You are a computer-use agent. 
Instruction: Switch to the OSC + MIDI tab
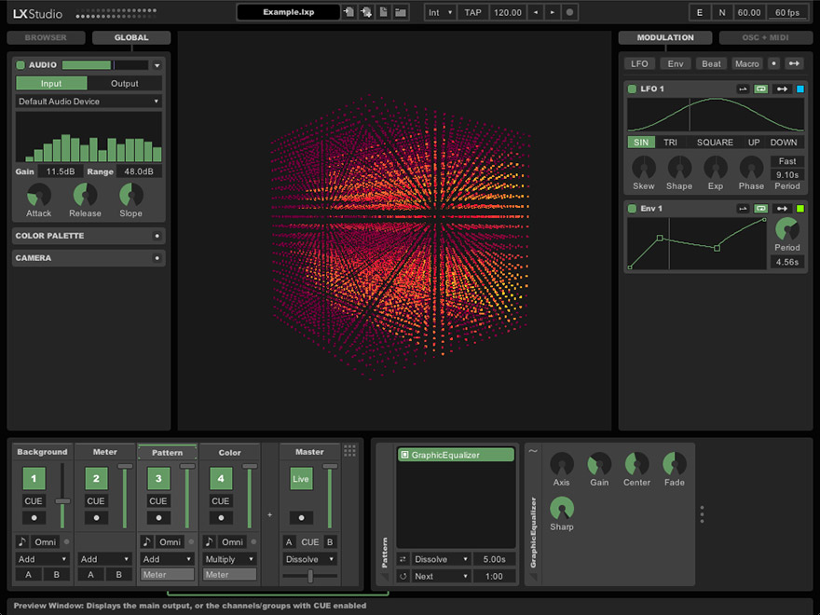(765, 38)
